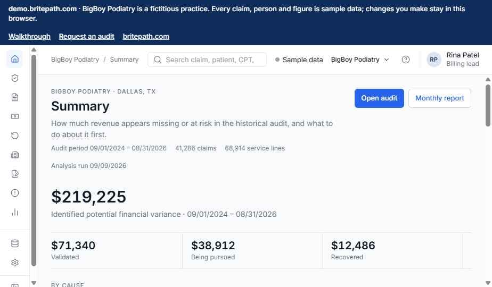This screenshot has width=492, height=287.
Task: Open the document icon in sidebar
Action: (x=15, y=97)
